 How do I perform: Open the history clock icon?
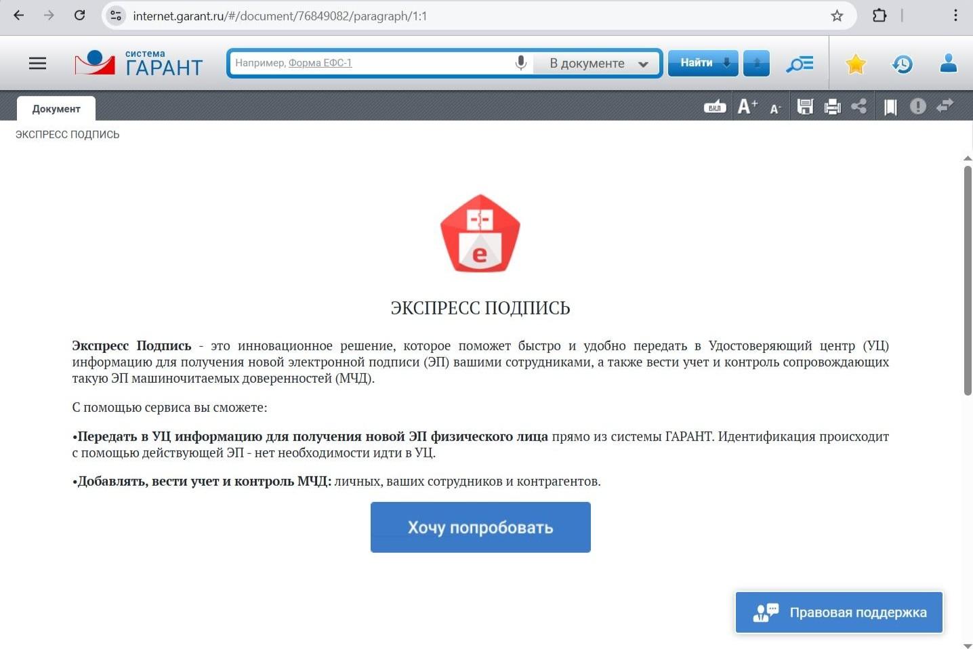point(902,64)
